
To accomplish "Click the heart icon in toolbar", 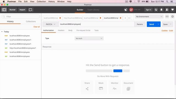I will (x=172, y=10).
